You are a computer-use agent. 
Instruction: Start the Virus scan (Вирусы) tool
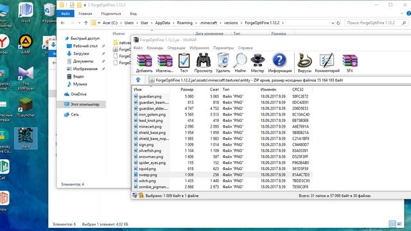pyautogui.click(x=304, y=64)
